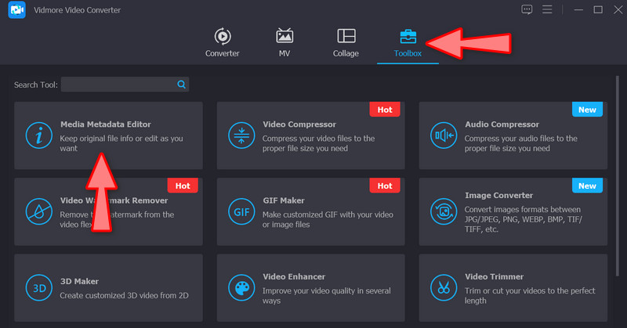Viewport: 627px width, 328px height.
Task: Select the Audio Compressor speaker icon
Action: (x=442, y=135)
